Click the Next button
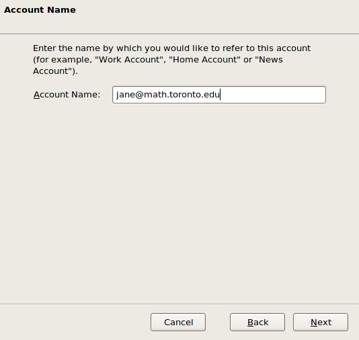This screenshot has width=359, height=340. tap(321, 322)
